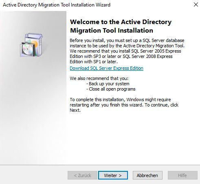Select the '- Close all open programs' line
The height and width of the screenshot is (184, 200).
click(111, 89)
